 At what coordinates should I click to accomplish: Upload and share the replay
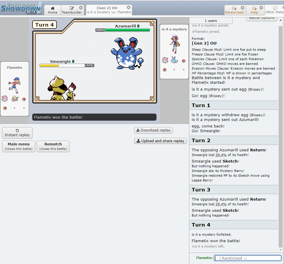point(160,141)
